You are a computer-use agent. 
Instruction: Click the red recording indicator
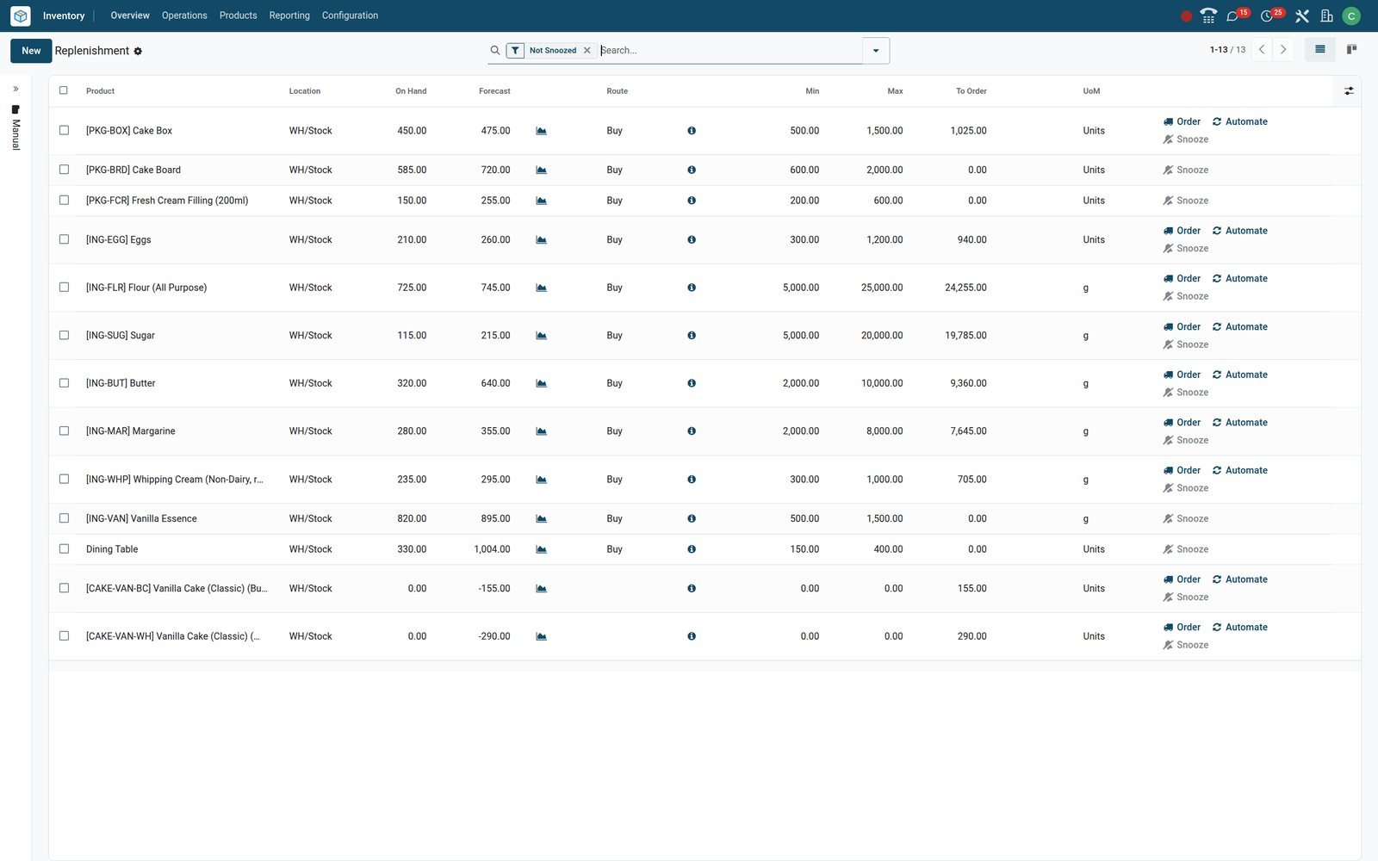[x=1186, y=16]
